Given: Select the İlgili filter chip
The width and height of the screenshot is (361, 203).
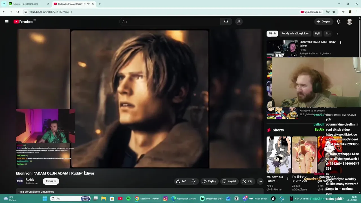Looking at the screenshot, I should click(318, 34).
